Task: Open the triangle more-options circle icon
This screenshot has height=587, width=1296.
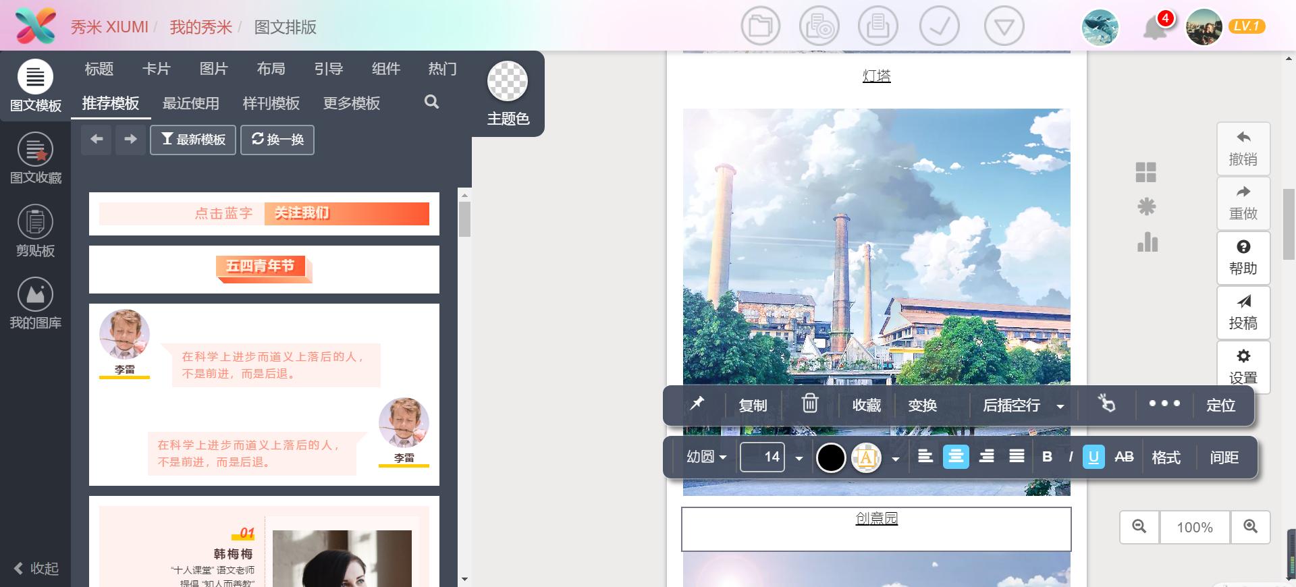Action: coord(1004,26)
